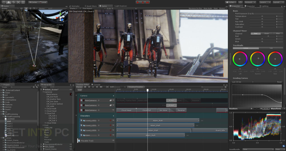Click the Timeline play button

[x=93, y=87]
